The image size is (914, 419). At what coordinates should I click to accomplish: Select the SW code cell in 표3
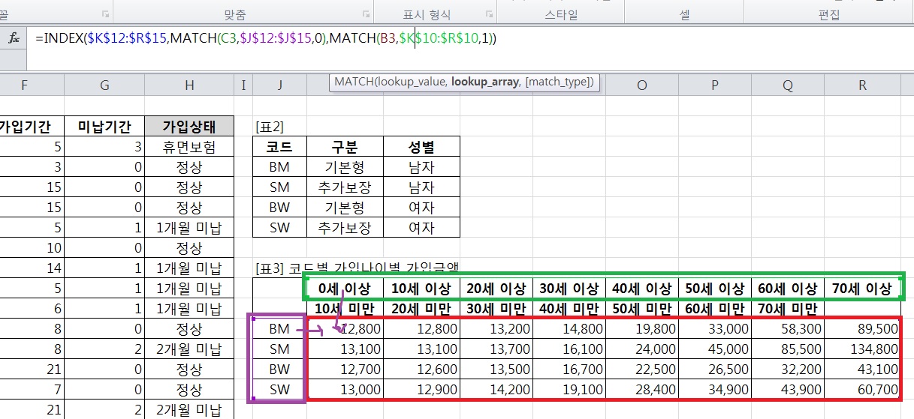coord(279,390)
